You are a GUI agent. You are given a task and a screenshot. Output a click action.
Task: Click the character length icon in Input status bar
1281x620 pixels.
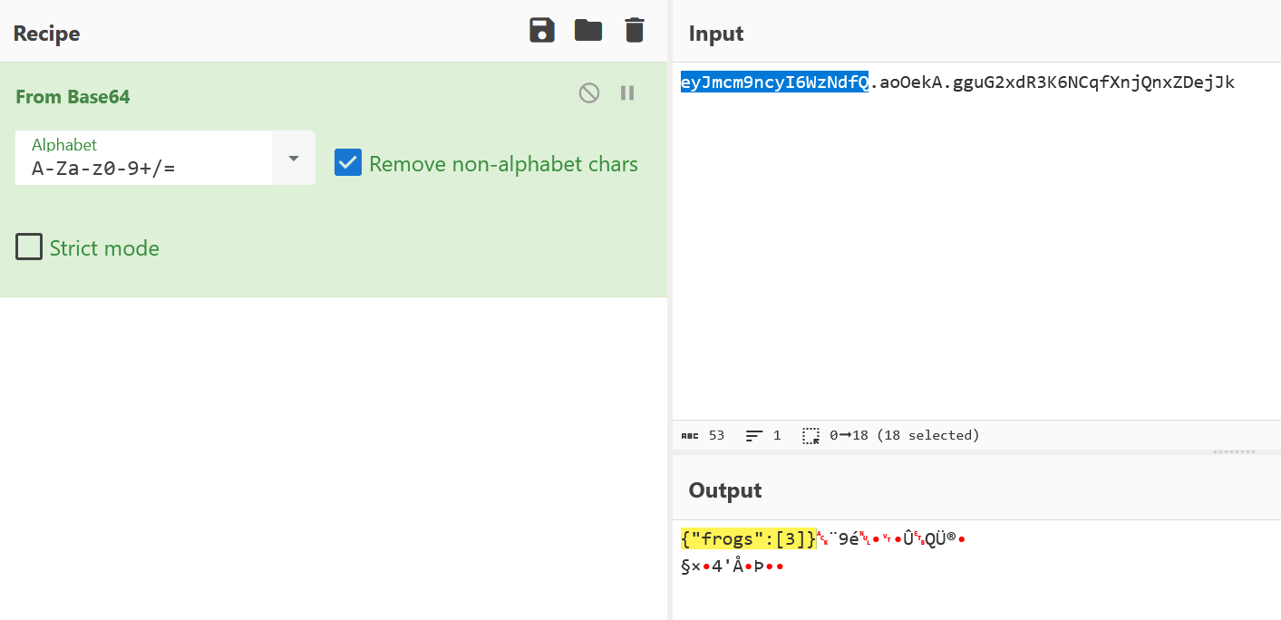[690, 435]
